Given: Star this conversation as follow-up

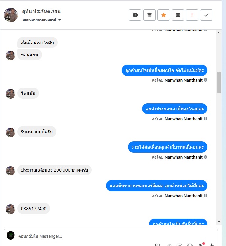Looking at the screenshot, I should point(164,15).
